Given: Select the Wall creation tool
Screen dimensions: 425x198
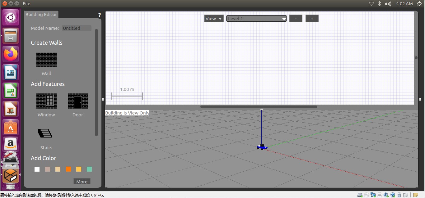Looking at the screenshot, I should [46, 60].
